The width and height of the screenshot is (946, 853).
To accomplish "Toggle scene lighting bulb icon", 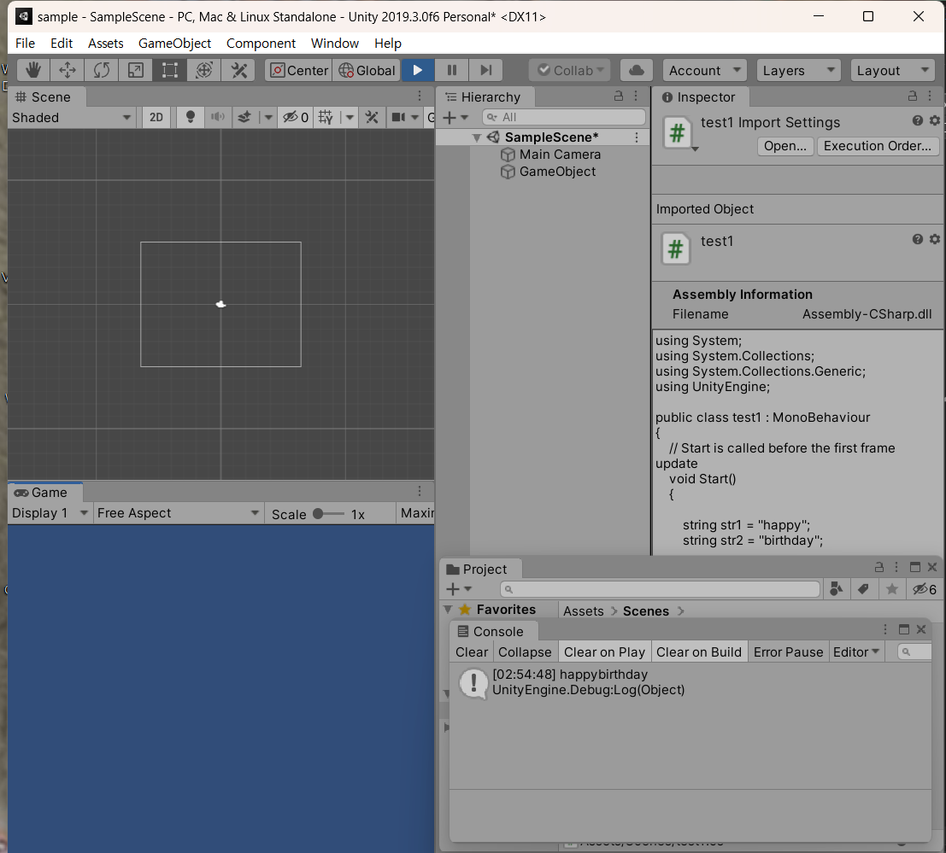I will [190, 117].
